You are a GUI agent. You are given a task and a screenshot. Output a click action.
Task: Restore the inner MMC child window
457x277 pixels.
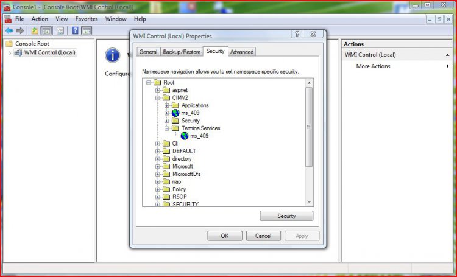439,19
